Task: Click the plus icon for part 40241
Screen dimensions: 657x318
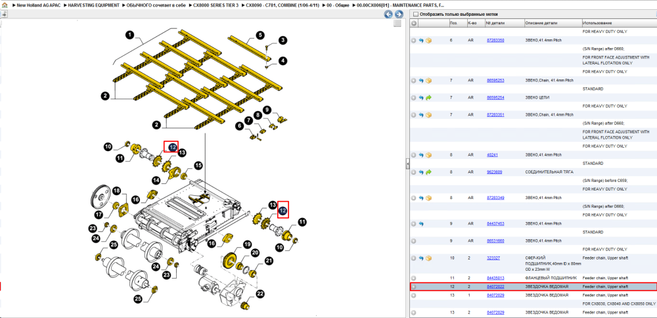Action: tap(413, 155)
